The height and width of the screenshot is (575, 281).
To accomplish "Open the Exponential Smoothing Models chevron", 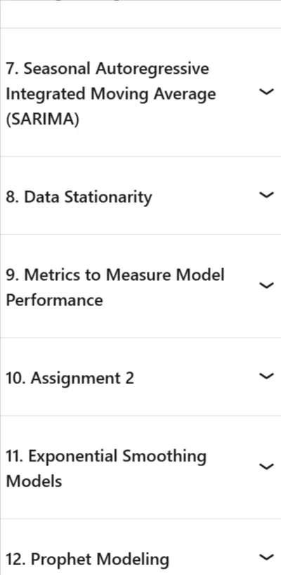I will coord(266,466).
